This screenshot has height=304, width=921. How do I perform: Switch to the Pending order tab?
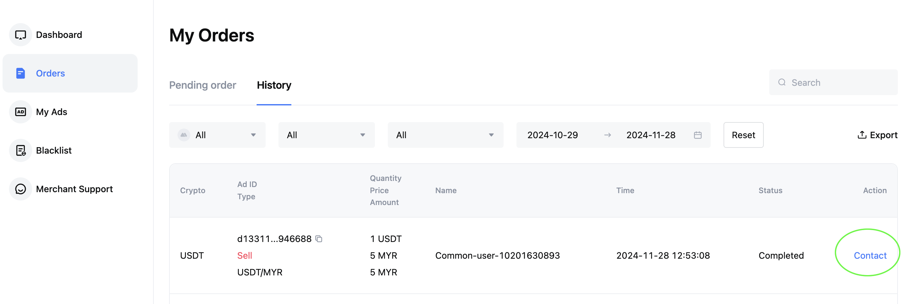[x=202, y=85]
